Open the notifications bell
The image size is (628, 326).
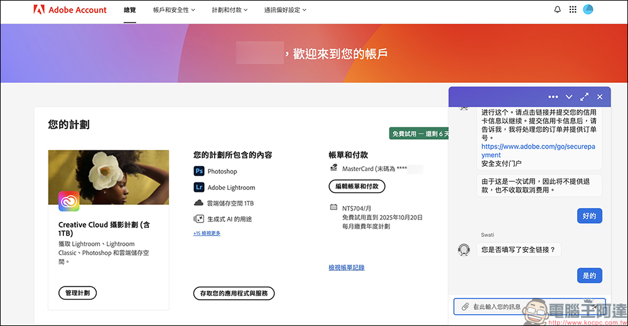coord(557,10)
